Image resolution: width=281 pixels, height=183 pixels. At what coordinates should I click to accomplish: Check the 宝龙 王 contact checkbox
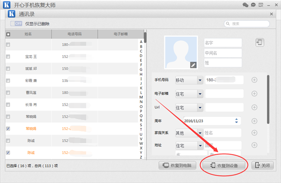click(x=8, y=57)
